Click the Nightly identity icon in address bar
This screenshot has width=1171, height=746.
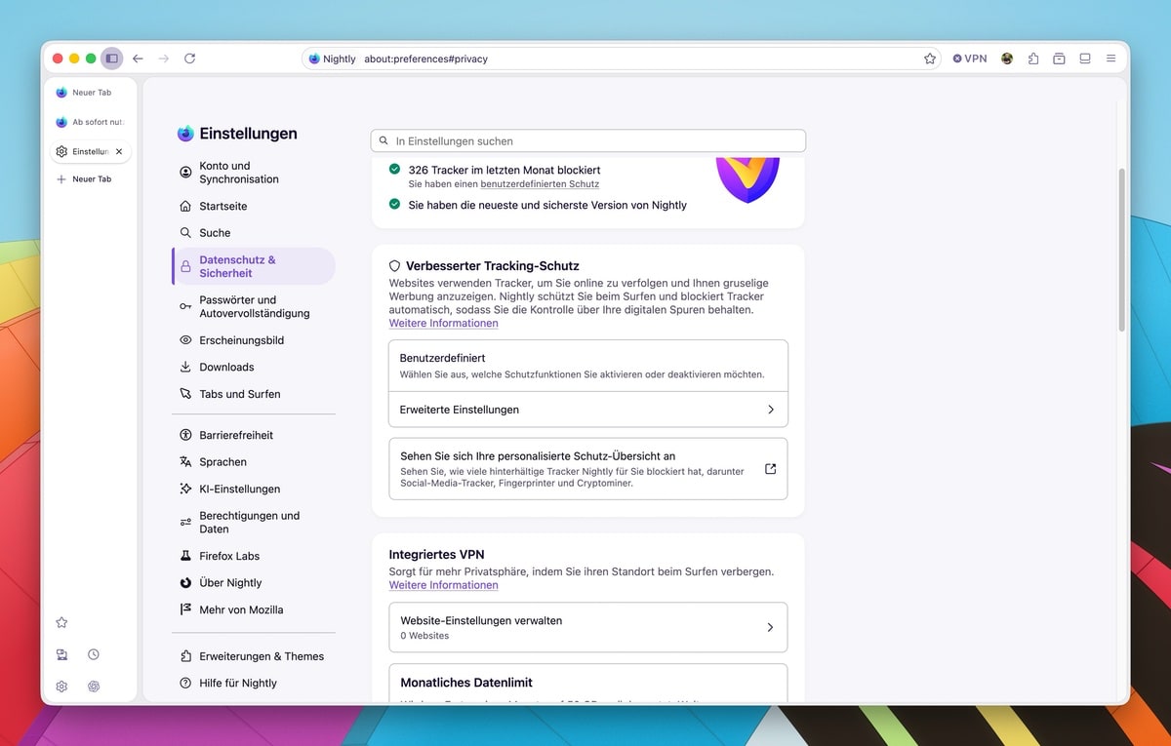[332, 59]
